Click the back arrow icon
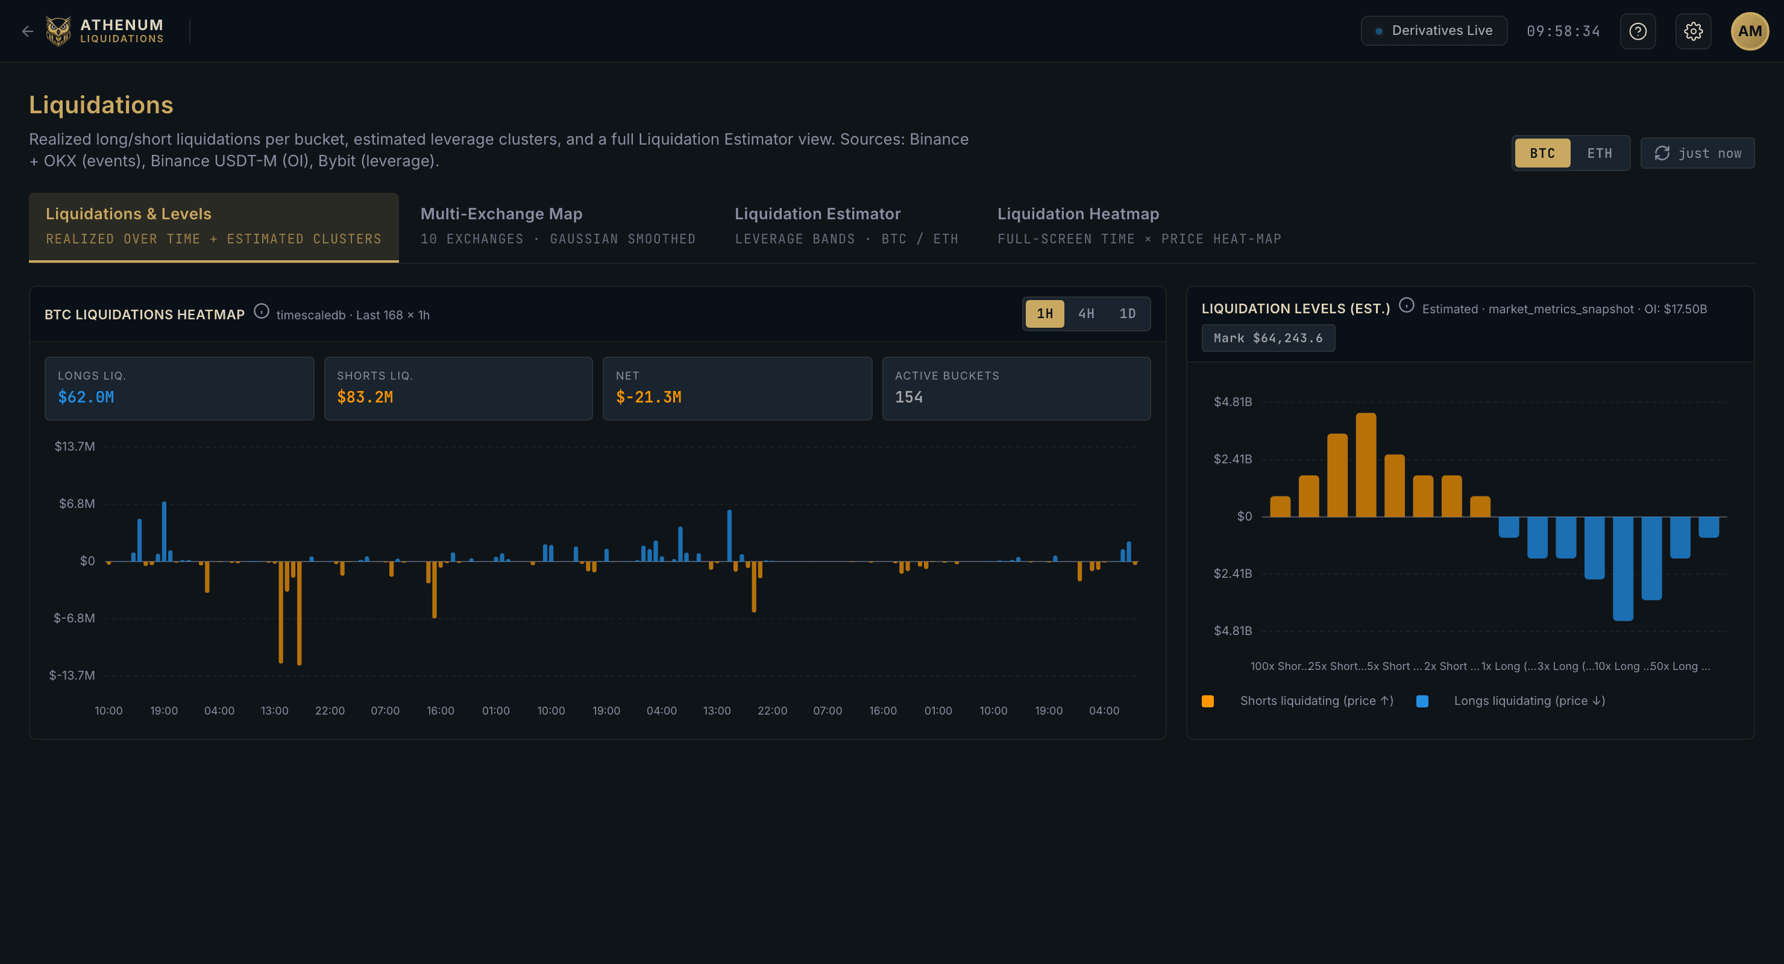Viewport: 1784px width, 964px height. (28, 31)
